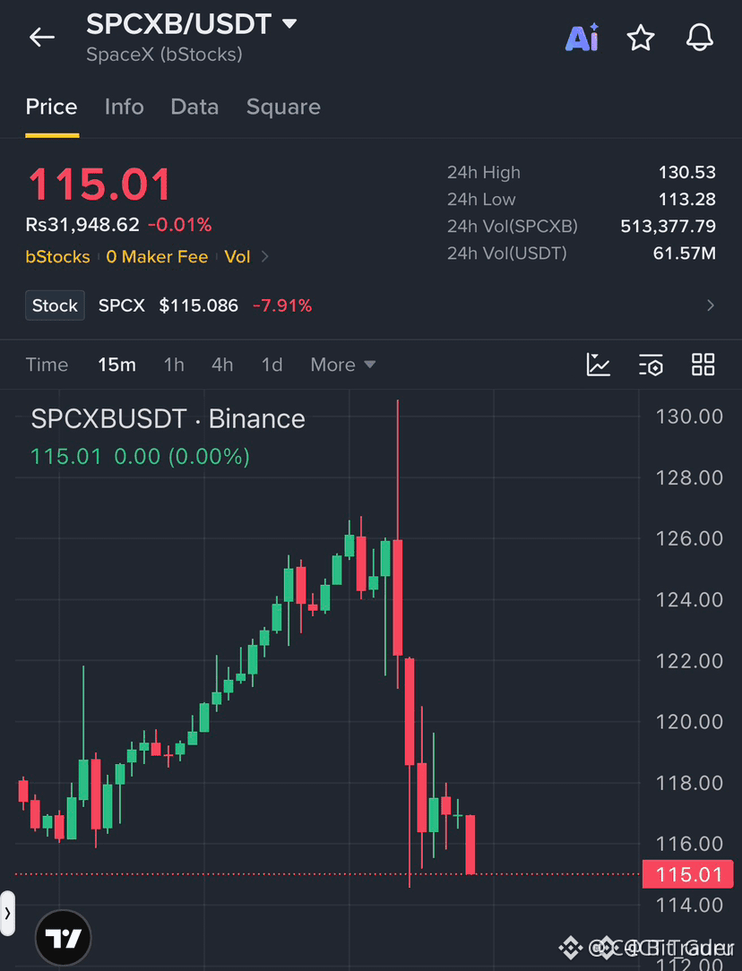This screenshot has width=742, height=971.
Task: Add pair to favorites with star icon
Action: [x=641, y=38]
